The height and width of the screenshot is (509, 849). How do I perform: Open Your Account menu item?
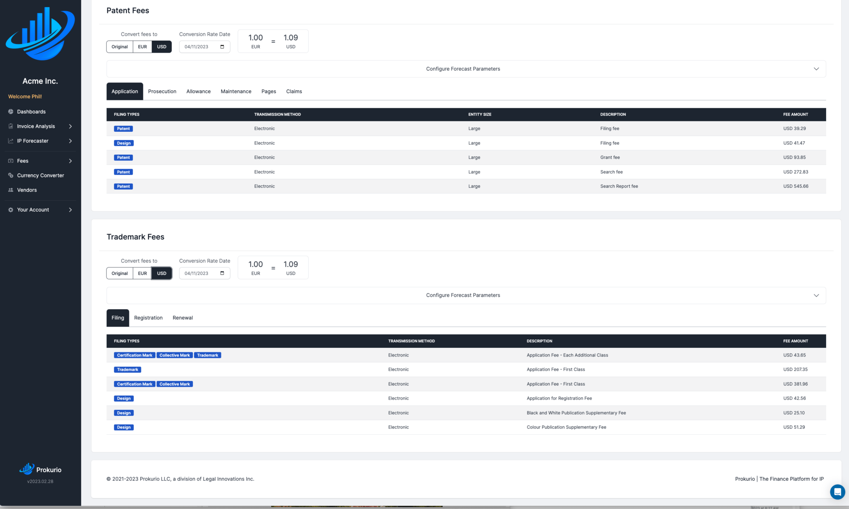pos(33,210)
